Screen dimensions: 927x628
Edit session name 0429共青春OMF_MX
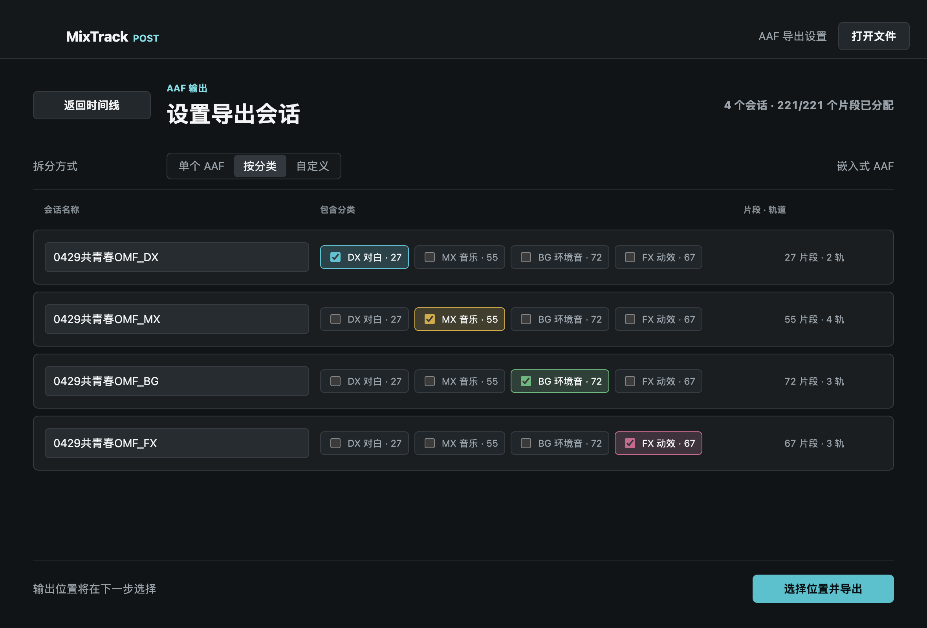(177, 319)
